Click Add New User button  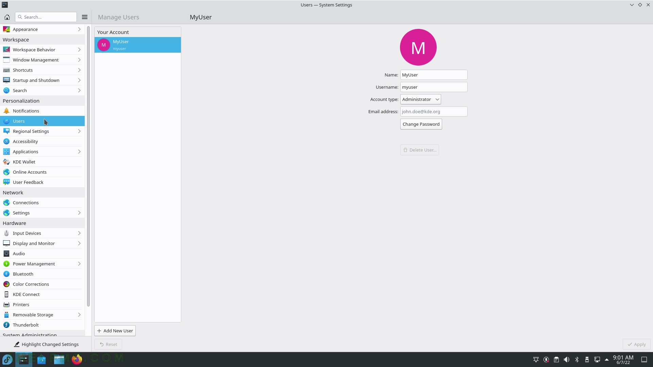click(115, 331)
